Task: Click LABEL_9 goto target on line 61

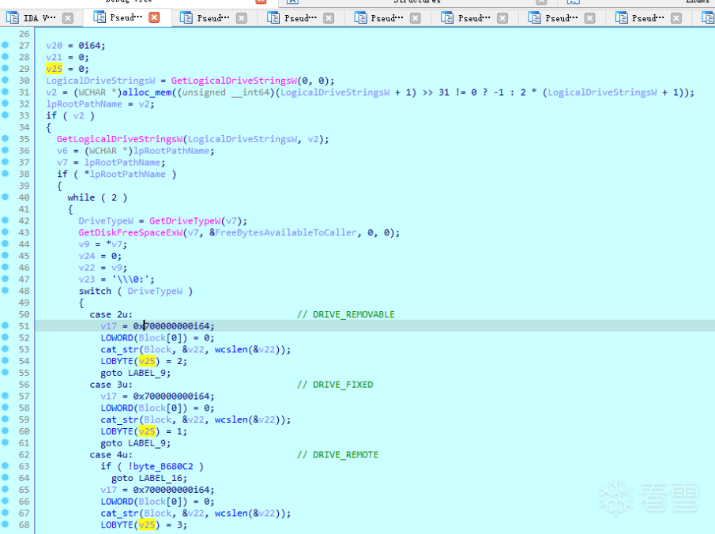Action: (x=147, y=443)
